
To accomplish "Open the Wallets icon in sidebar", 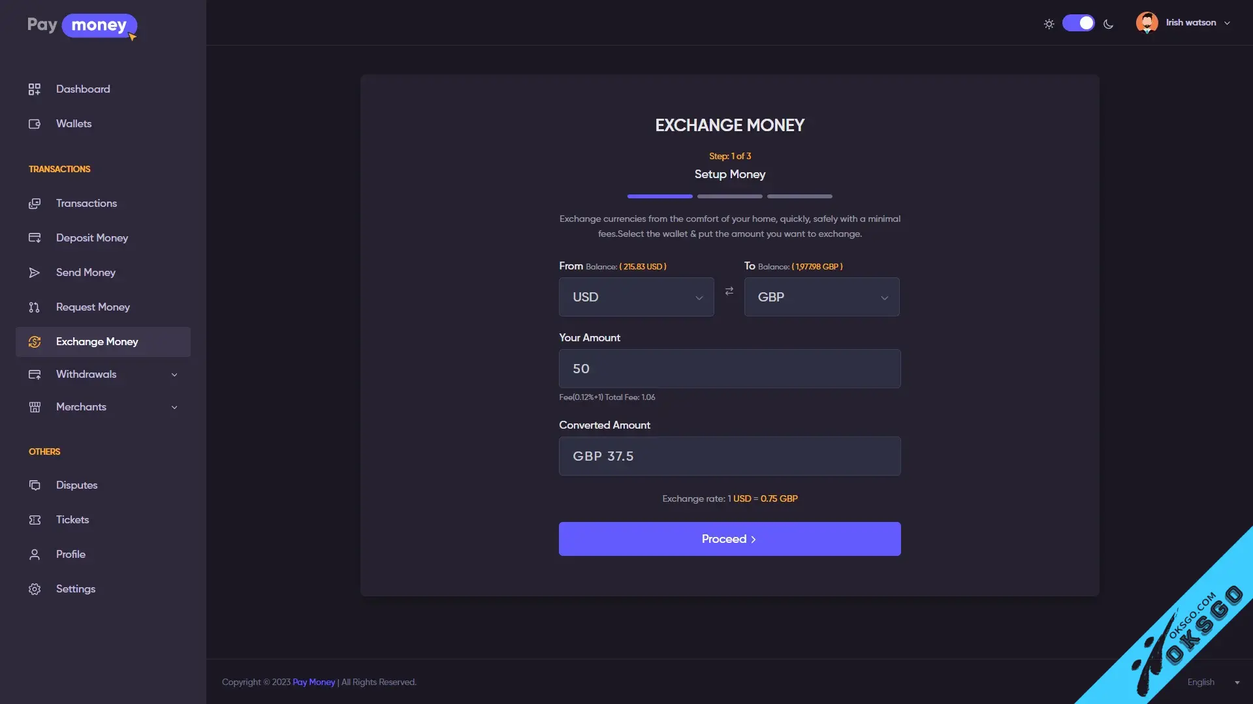I will (35, 124).
